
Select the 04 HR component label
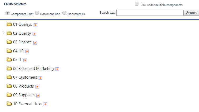pos(18,51)
